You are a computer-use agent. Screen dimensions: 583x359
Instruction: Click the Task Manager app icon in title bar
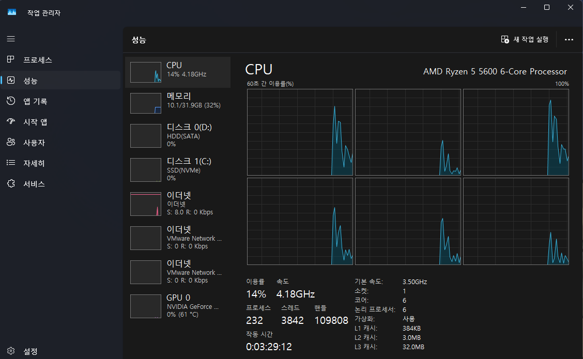[x=12, y=12]
